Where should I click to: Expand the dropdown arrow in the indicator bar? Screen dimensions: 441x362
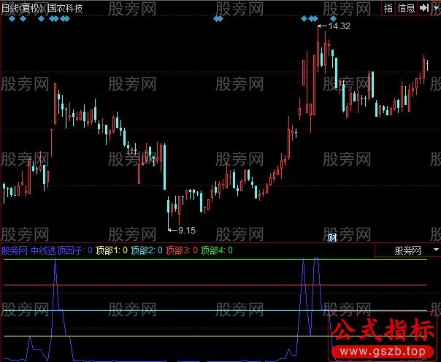tap(434, 250)
